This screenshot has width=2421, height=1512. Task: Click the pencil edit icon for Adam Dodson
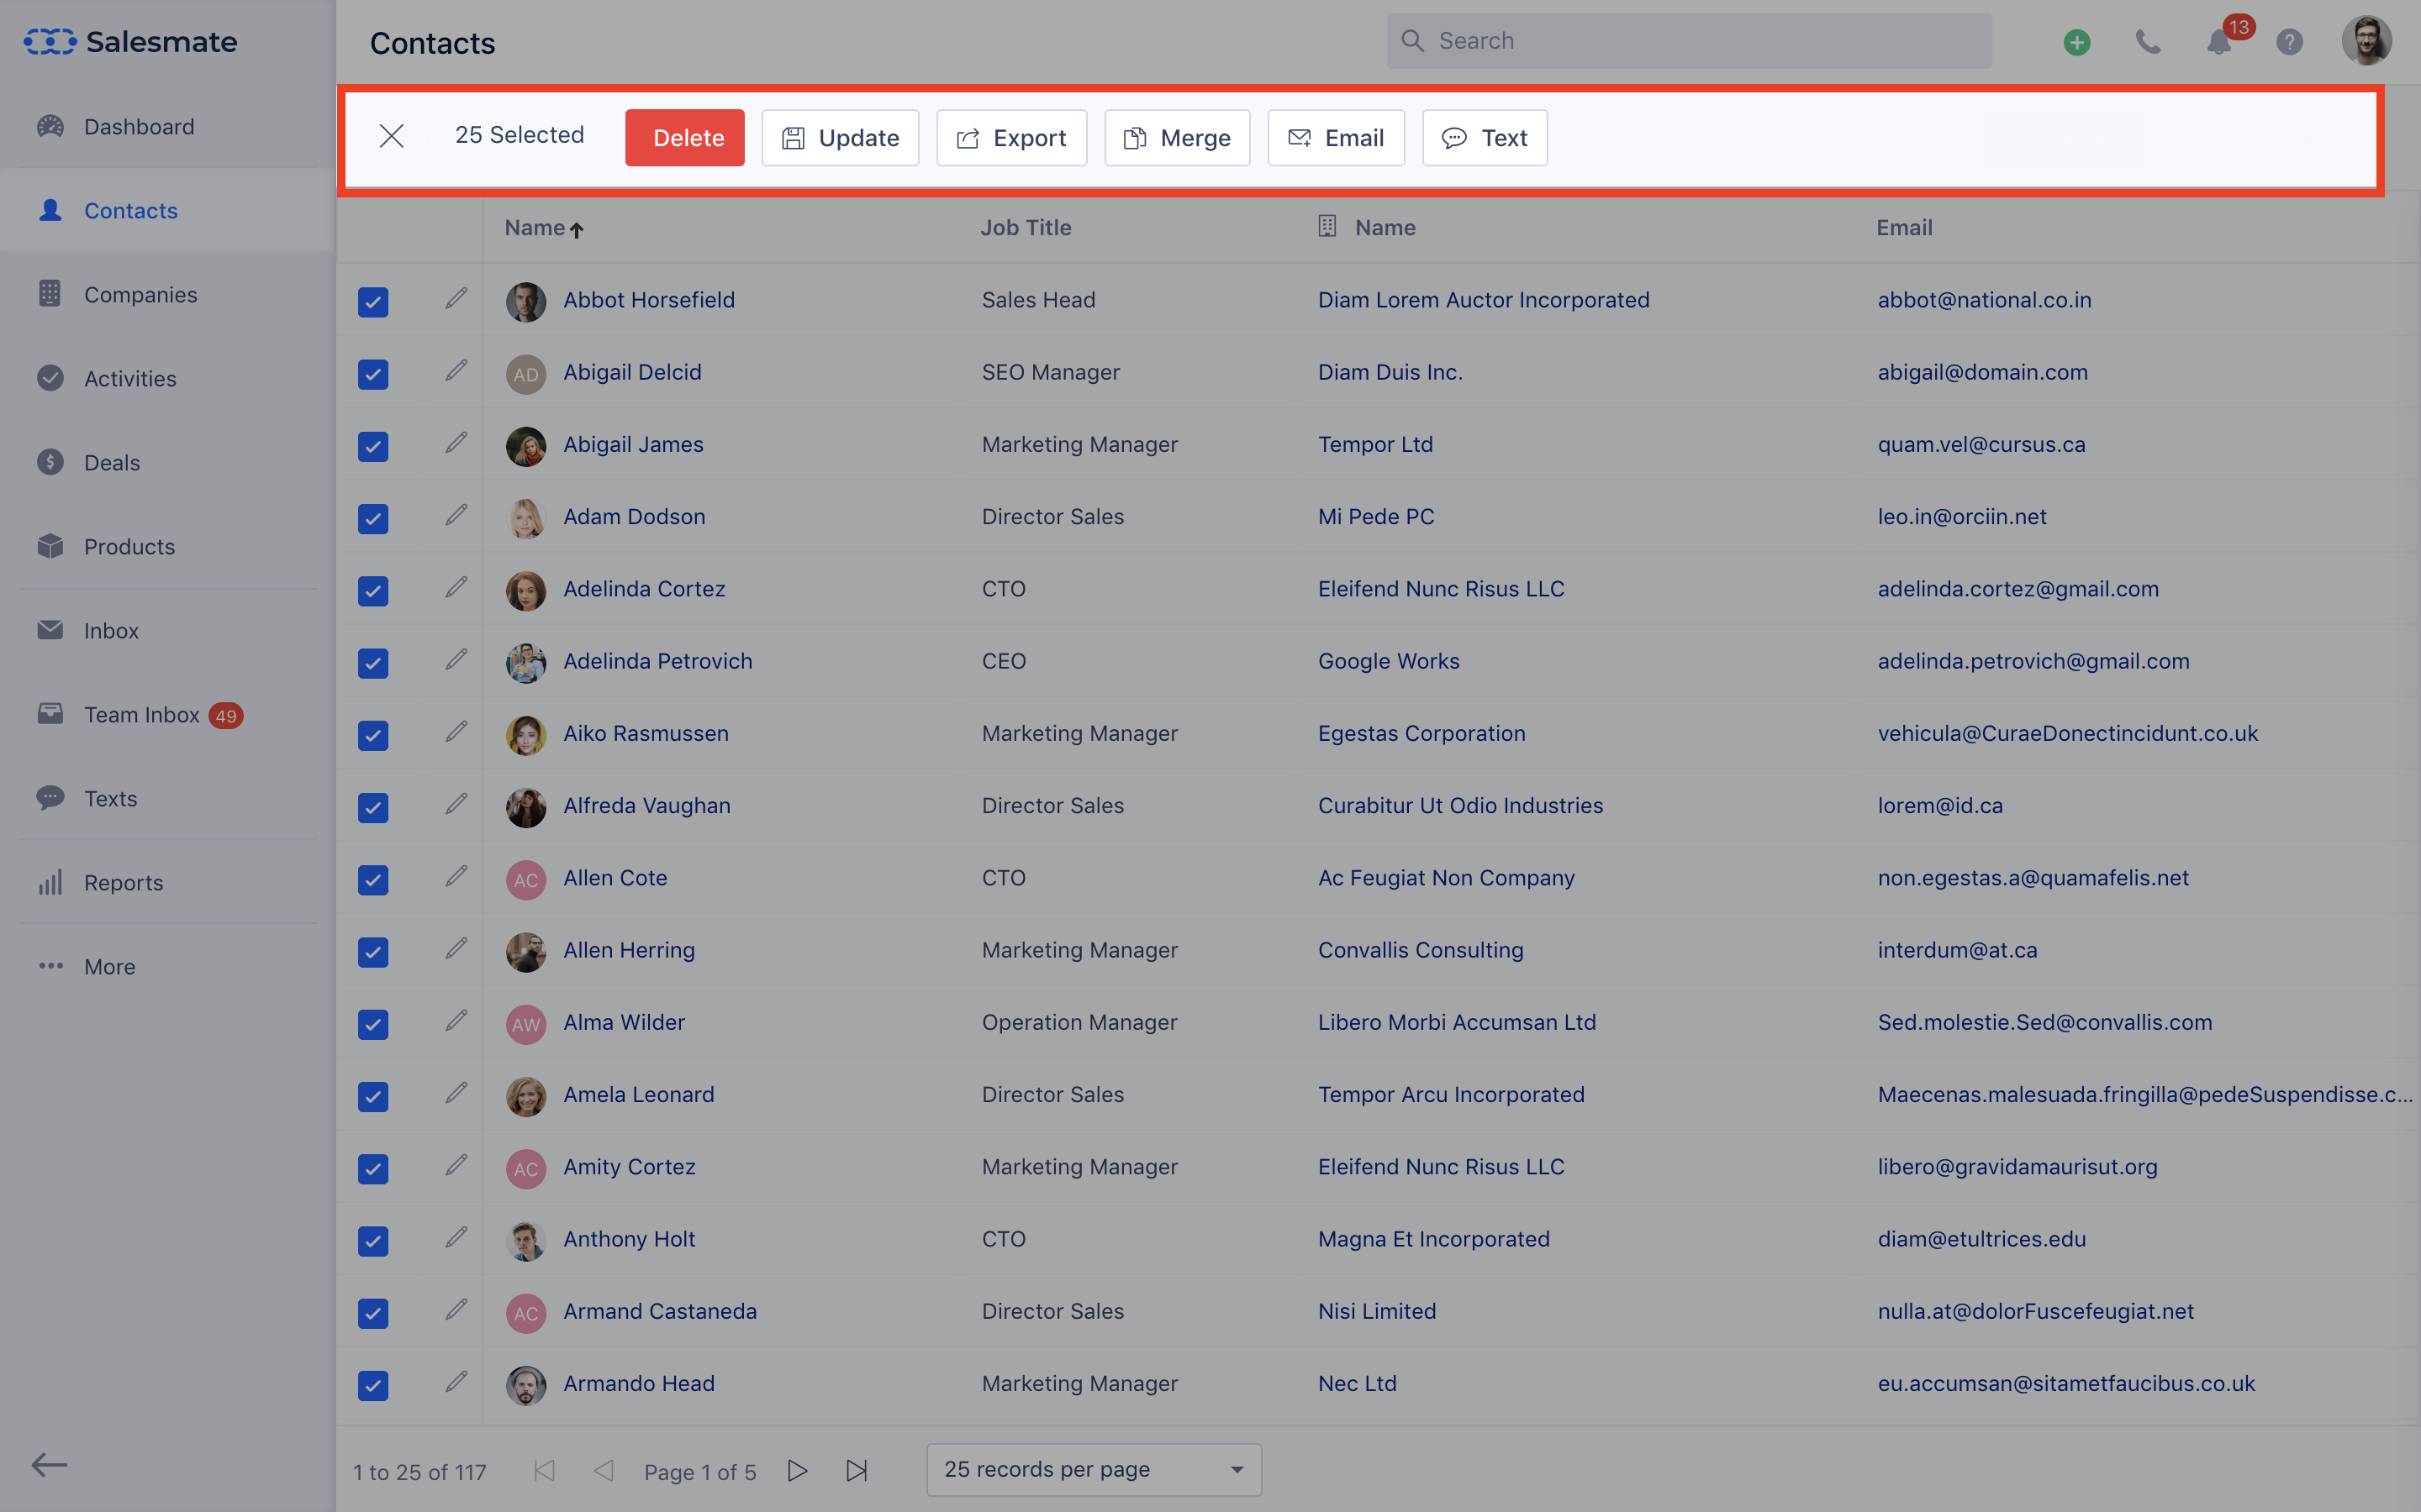(456, 515)
